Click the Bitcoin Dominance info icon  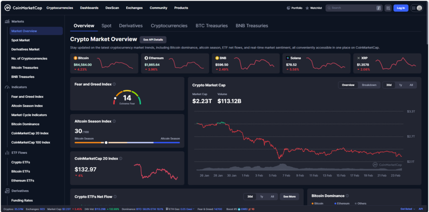(x=347, y=196)
